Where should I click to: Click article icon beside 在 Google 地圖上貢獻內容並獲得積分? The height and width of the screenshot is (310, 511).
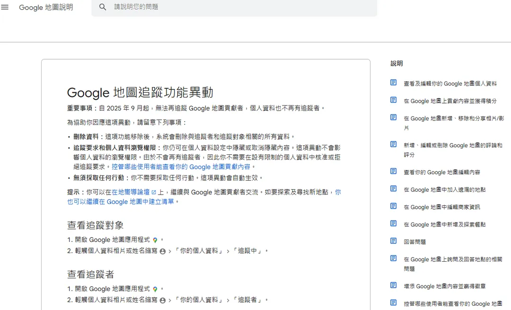point(393,100)
